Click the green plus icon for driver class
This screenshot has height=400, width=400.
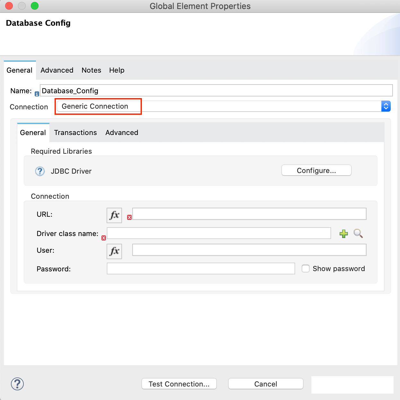343,234
